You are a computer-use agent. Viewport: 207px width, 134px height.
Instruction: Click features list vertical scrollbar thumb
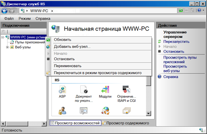pyautogui.click(x=148, y=81)
